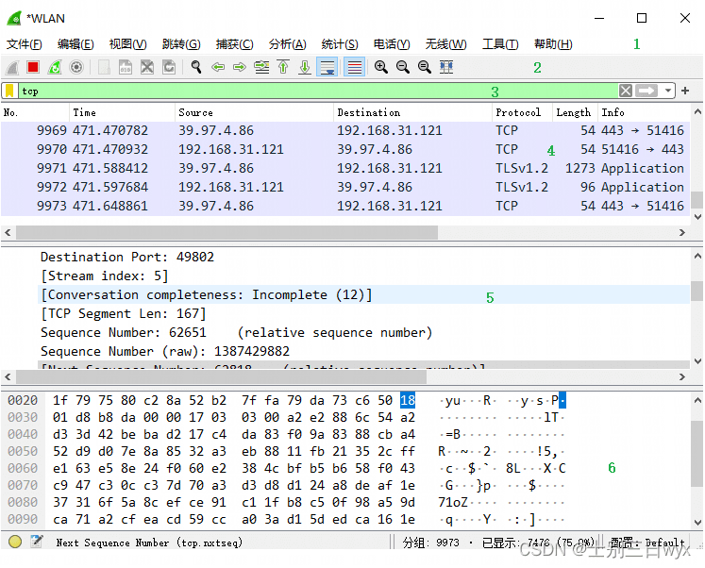The width and height of the screenshot is (705, 568).
Task: Open the 分析(A) menu
Action: pyautogui.click(x=287, y=44)
